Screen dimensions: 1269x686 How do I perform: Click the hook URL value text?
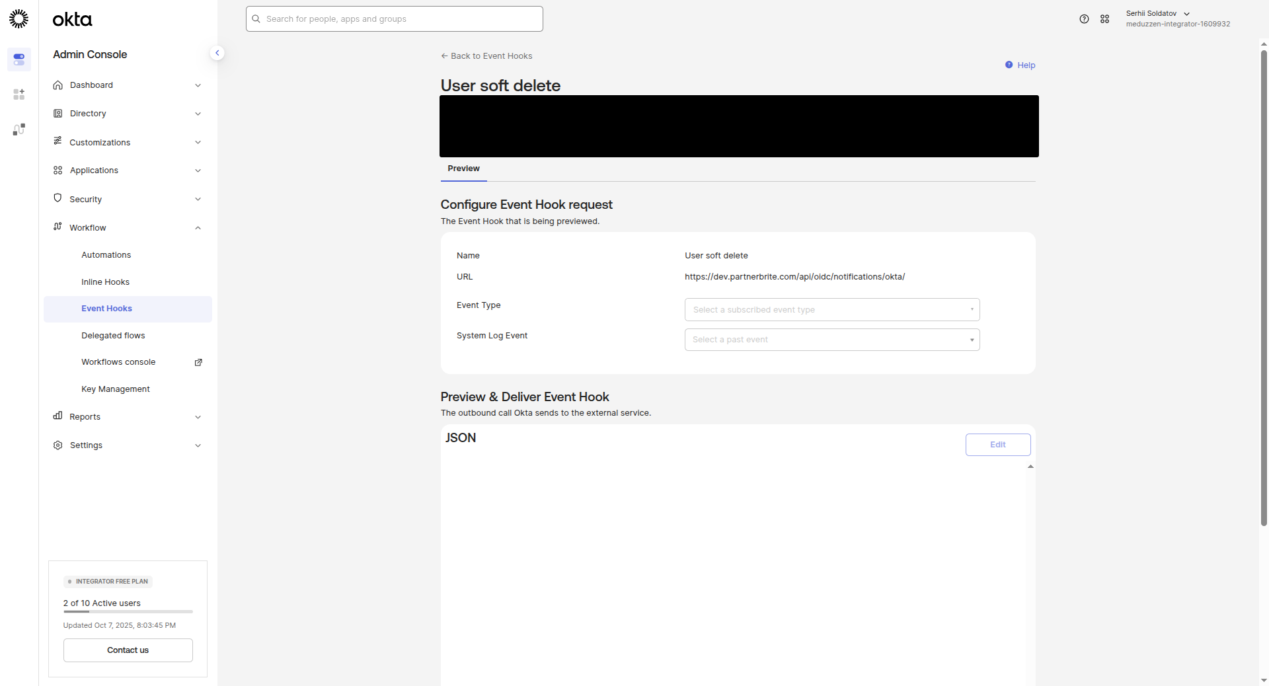coord(794,277)
